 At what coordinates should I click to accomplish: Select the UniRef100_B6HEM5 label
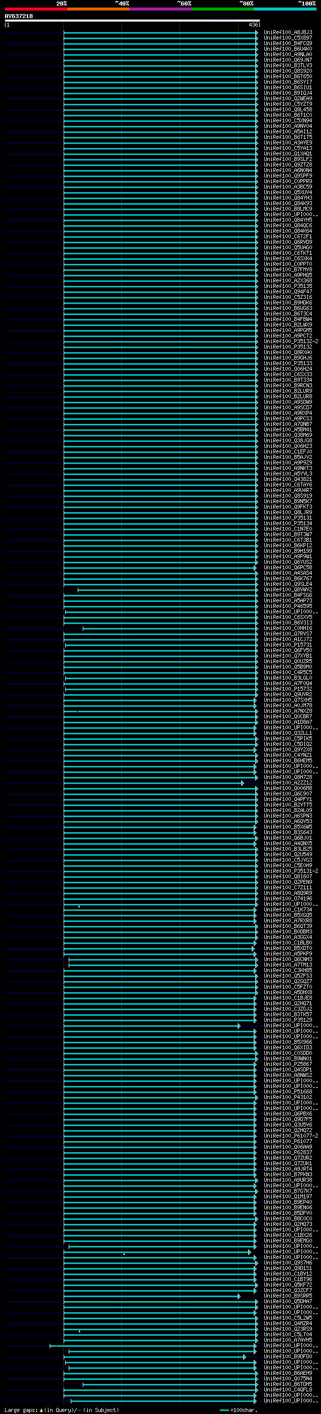[x=287, y=761]
